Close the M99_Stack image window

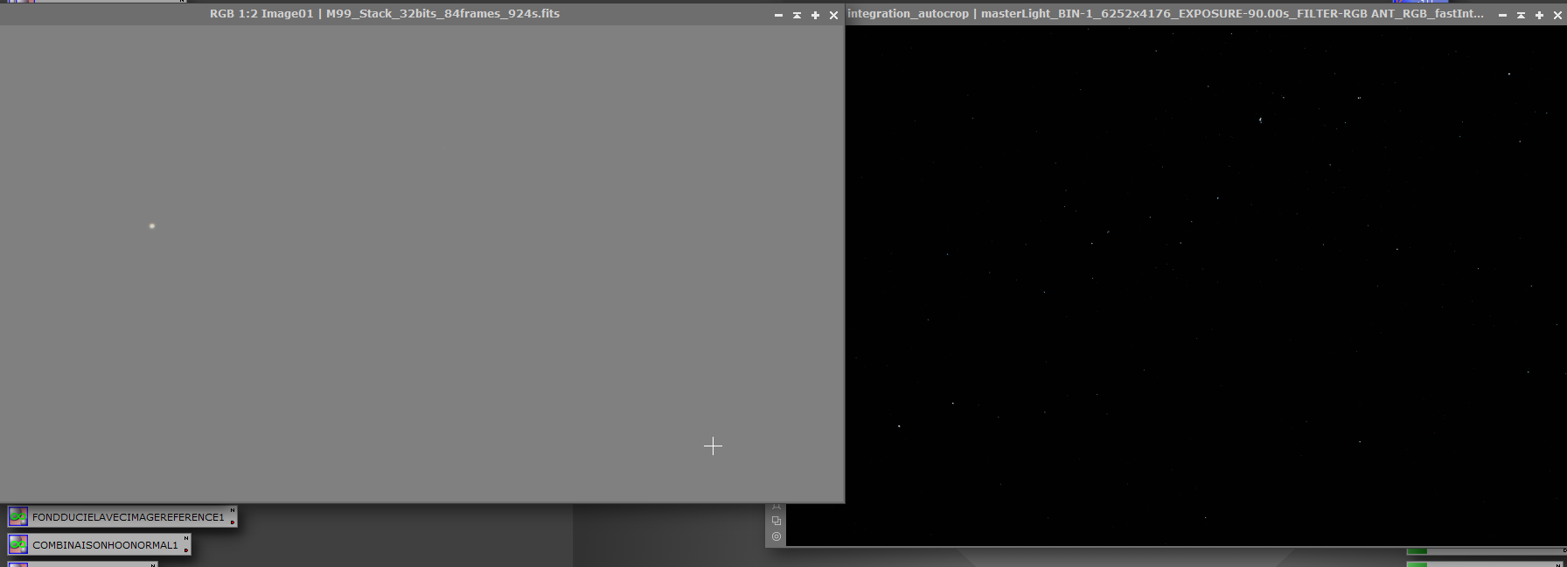coord(833,15)
